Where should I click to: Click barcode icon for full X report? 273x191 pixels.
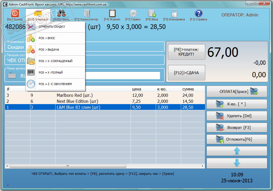[x=31, y=72]
